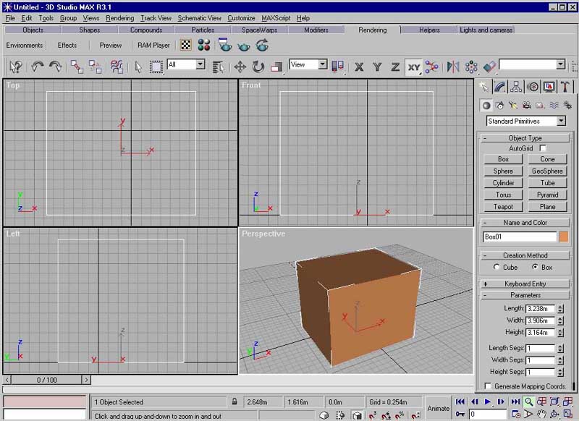Click the Teapot object button
The image size is (579, 421).
point(503,207)
